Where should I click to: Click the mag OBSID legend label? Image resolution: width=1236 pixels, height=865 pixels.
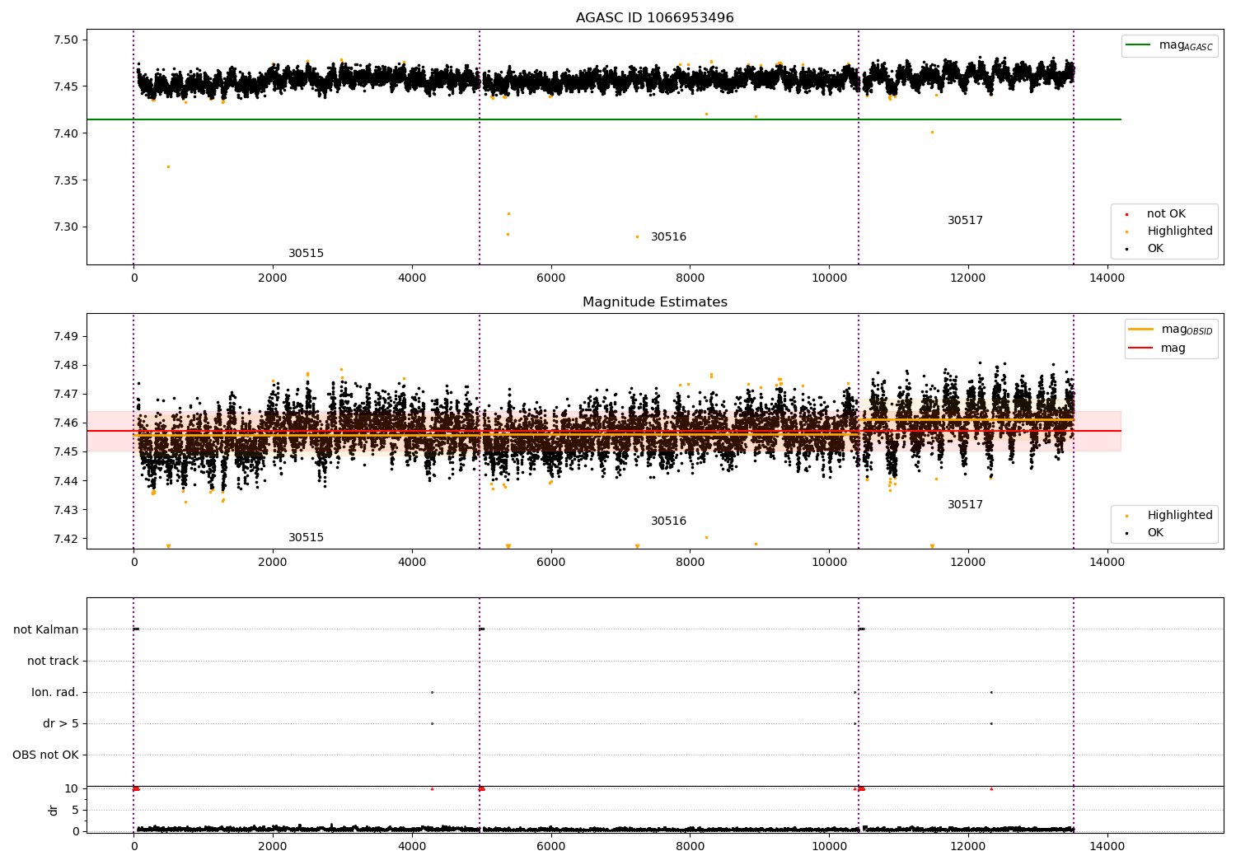1187,330
